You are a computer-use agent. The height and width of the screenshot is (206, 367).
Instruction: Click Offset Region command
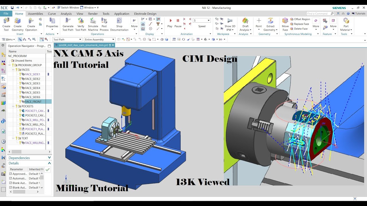300,19
